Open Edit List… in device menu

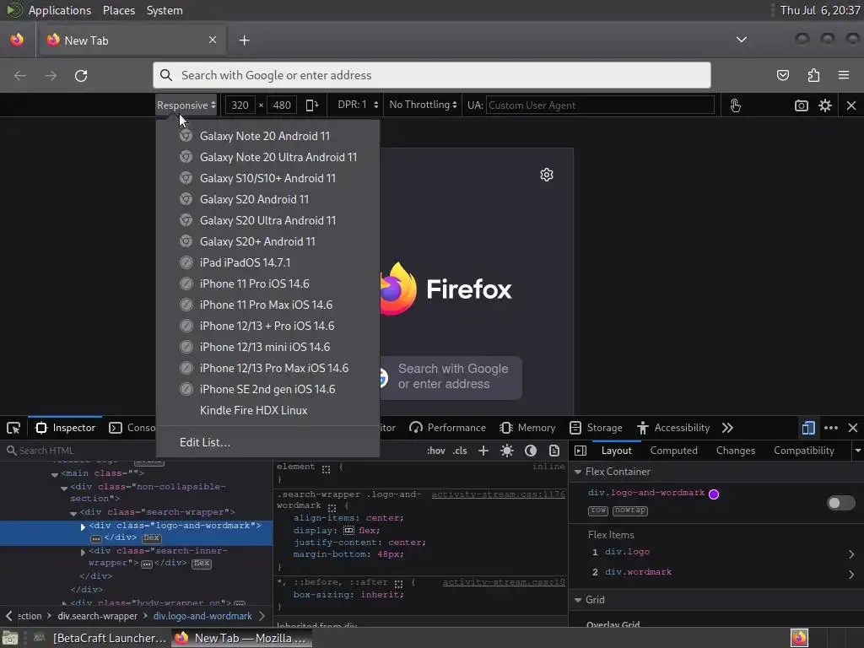(267, 442)
